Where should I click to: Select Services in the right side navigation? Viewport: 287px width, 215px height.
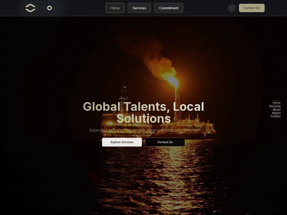point(274,106)
